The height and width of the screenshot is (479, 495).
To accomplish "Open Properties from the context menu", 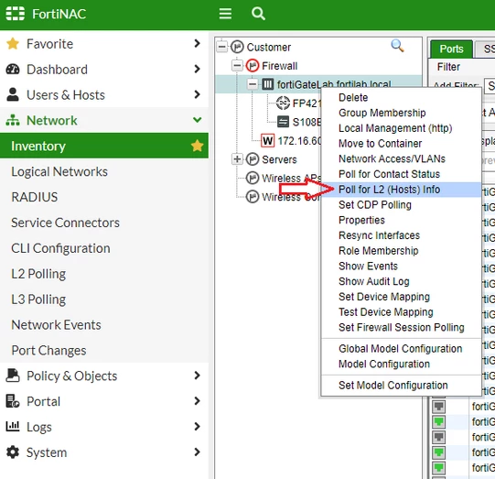I will click(402, 220).
